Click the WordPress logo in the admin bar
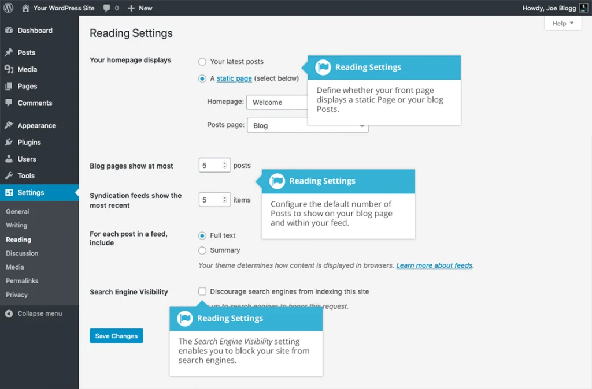 click(7, 8)
